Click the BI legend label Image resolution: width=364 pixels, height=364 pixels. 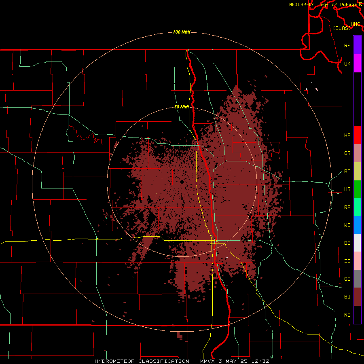coord(347,297)
